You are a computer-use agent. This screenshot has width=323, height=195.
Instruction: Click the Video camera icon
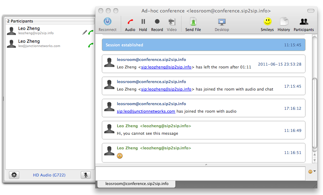coord(172,22)
